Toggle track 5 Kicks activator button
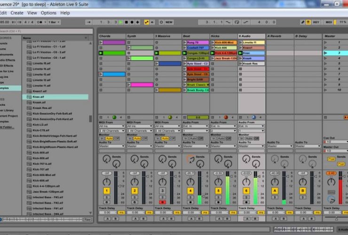Screen dimensions: 348x235 coord(218,191)
